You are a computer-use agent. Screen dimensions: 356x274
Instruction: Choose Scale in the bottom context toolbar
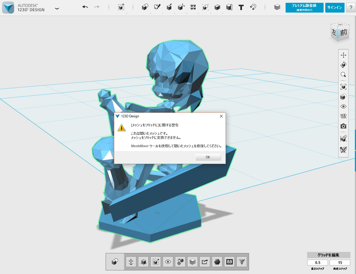pos(143,262)
